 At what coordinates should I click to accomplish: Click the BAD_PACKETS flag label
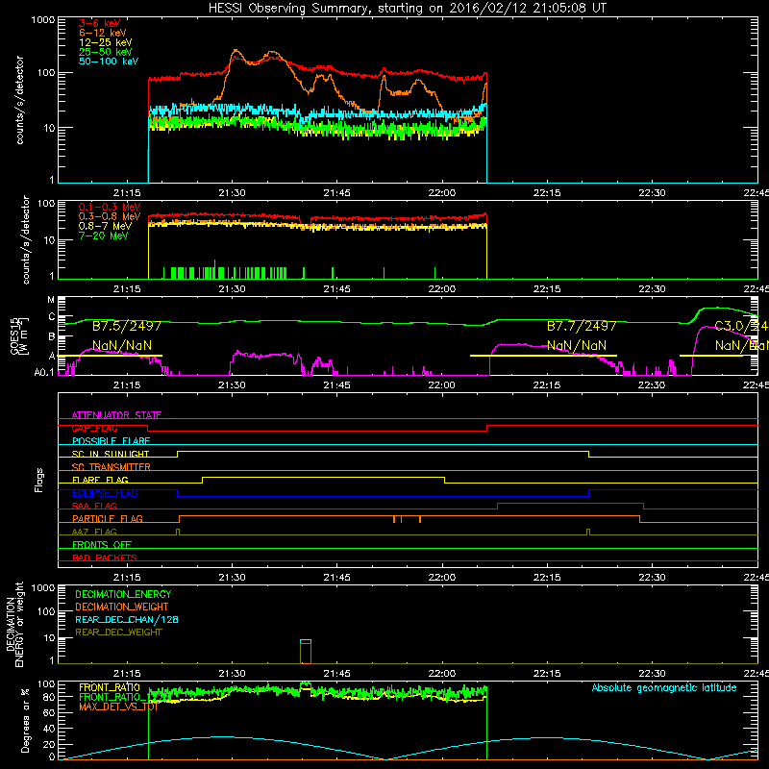point(105,558)
